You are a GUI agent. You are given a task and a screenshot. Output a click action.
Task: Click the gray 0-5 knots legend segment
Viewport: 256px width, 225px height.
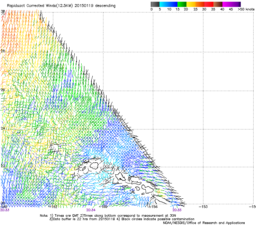(155, 4)
